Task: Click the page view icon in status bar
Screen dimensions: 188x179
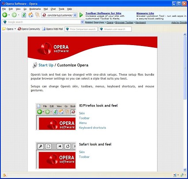Action: click(x=175, y=175)
